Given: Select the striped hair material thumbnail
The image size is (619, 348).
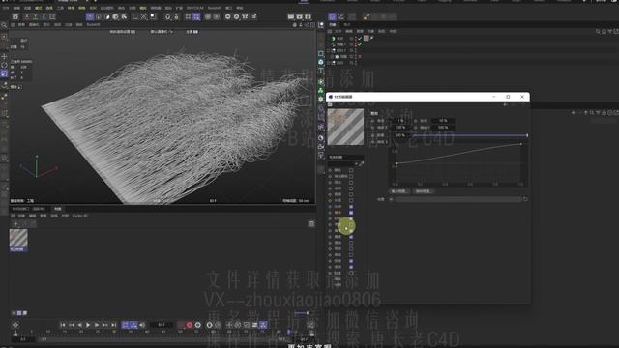Looking at the screenshot, I should coord(18,239).
